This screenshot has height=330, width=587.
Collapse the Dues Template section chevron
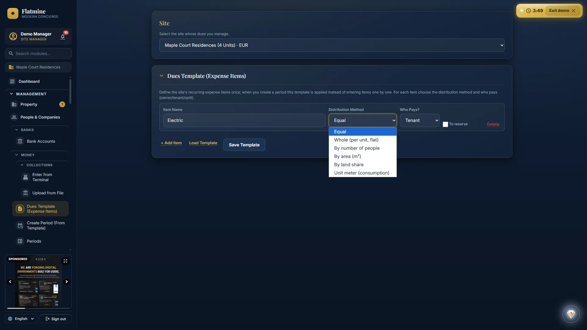(161, 76)
